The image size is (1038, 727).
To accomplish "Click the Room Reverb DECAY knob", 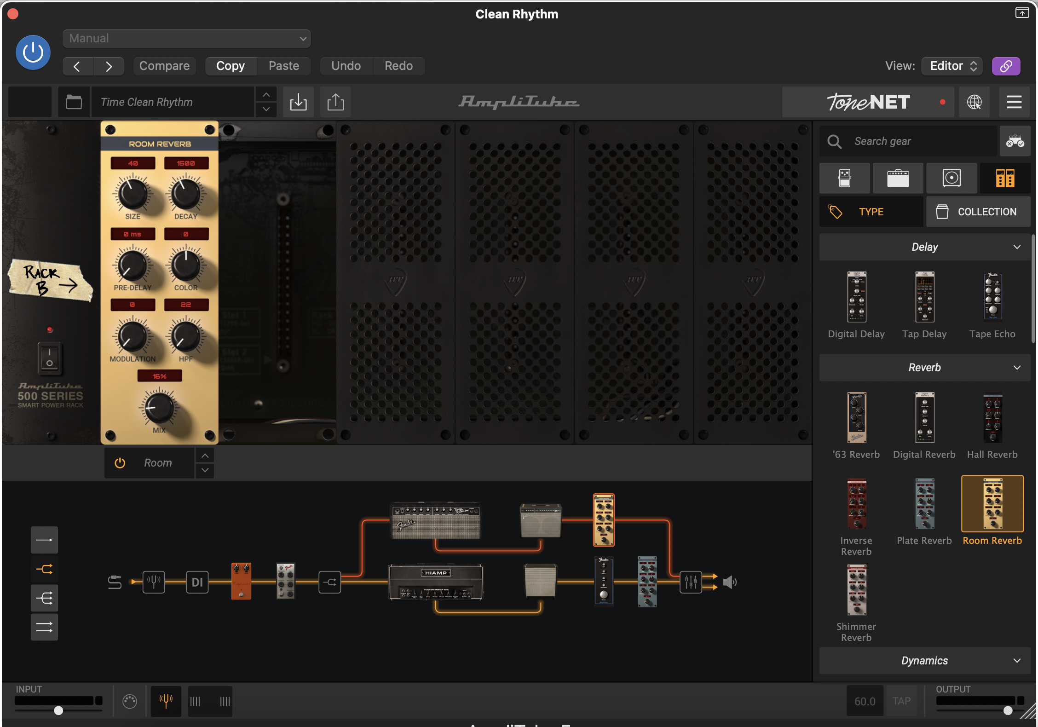I will click(x=186, y=194).
